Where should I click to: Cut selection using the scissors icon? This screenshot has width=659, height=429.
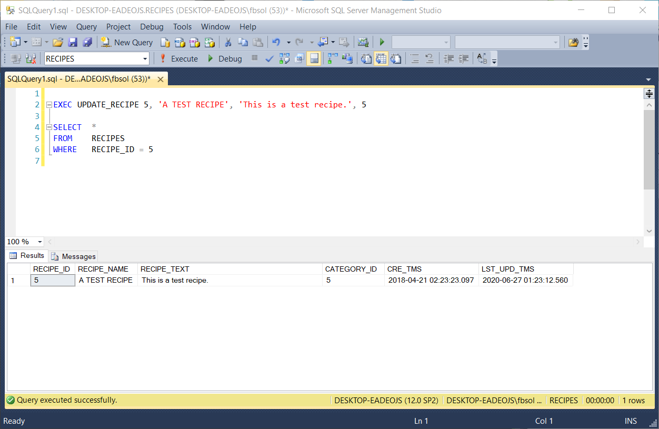coord(228,43)
